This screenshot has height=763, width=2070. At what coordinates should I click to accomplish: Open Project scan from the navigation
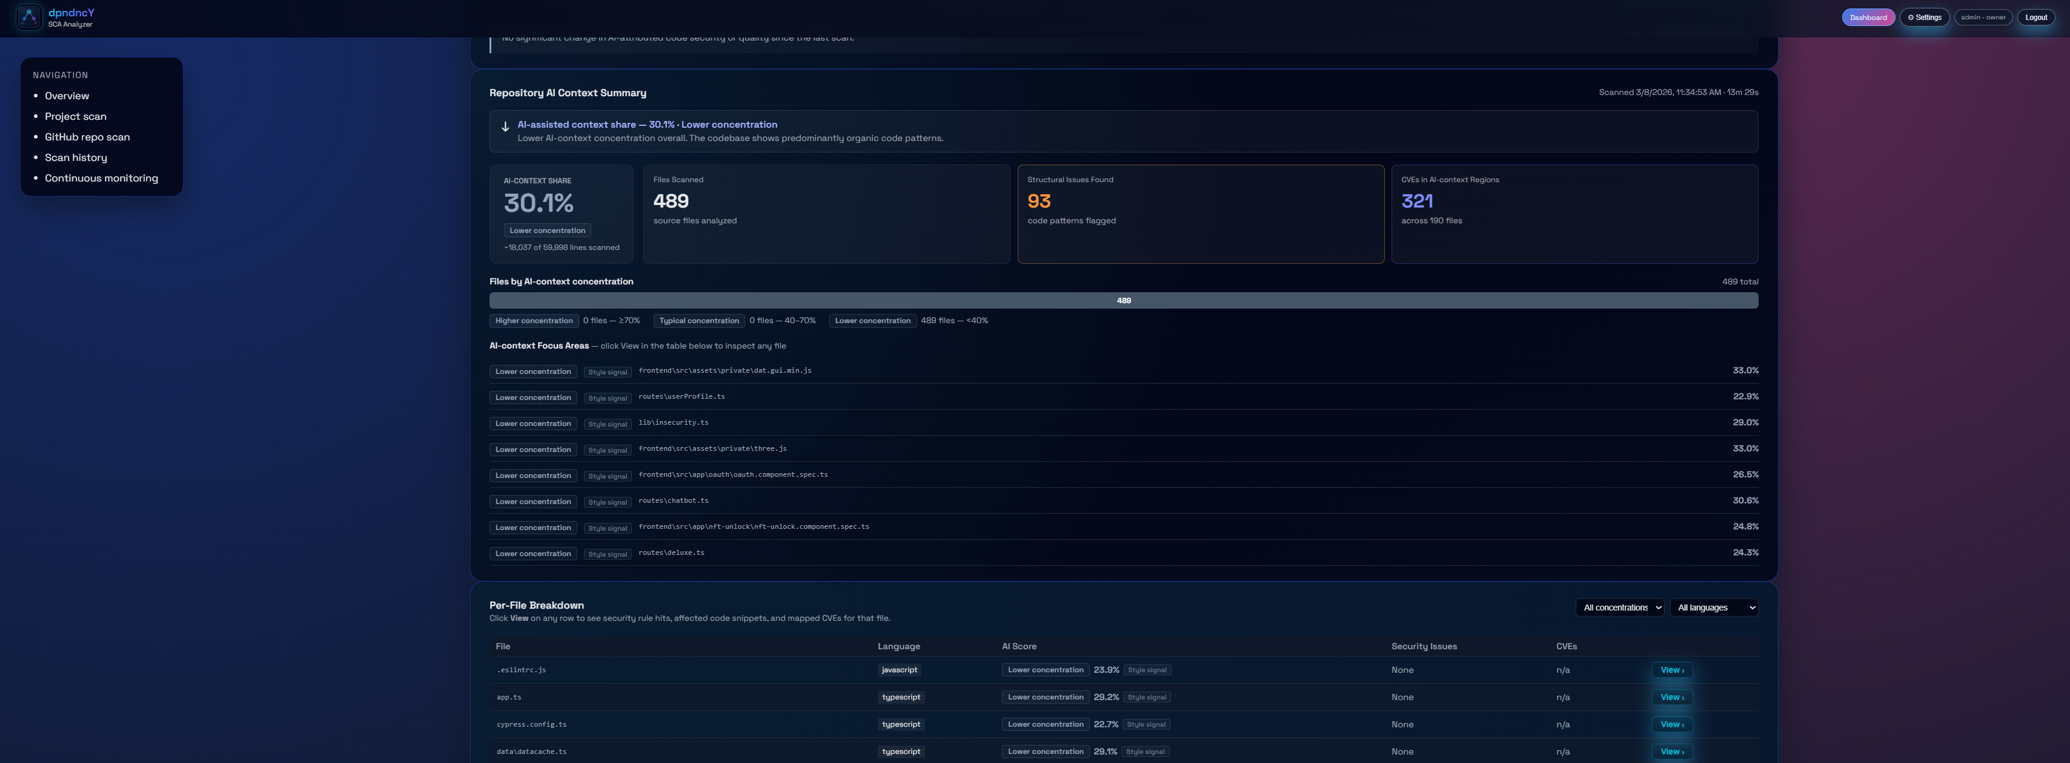point(76,116)
